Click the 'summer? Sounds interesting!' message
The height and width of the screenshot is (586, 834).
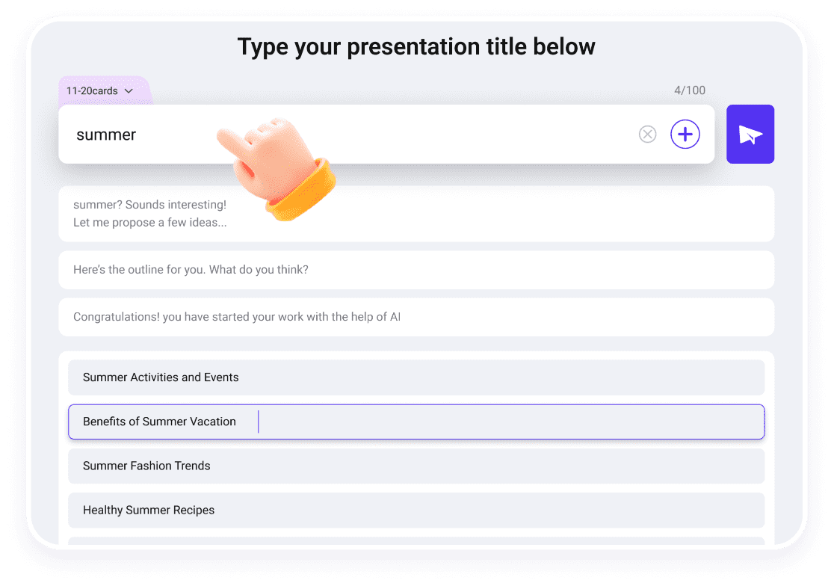pyautogui.click(x=149, y=205)
